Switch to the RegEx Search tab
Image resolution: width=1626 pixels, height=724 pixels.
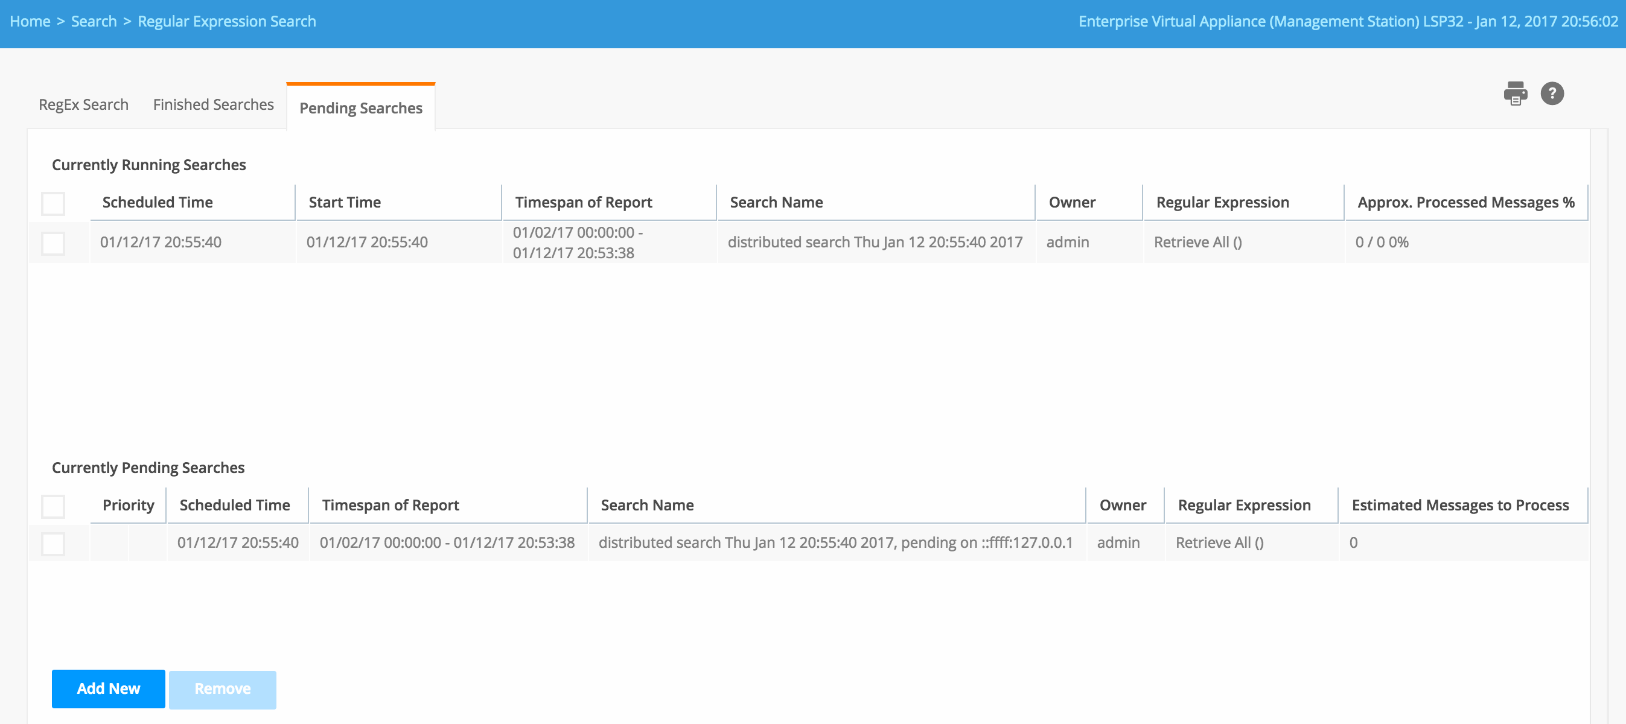tap(83, 105)
